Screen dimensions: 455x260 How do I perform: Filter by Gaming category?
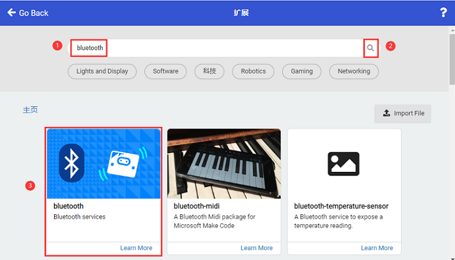click(x=302, y=71)
